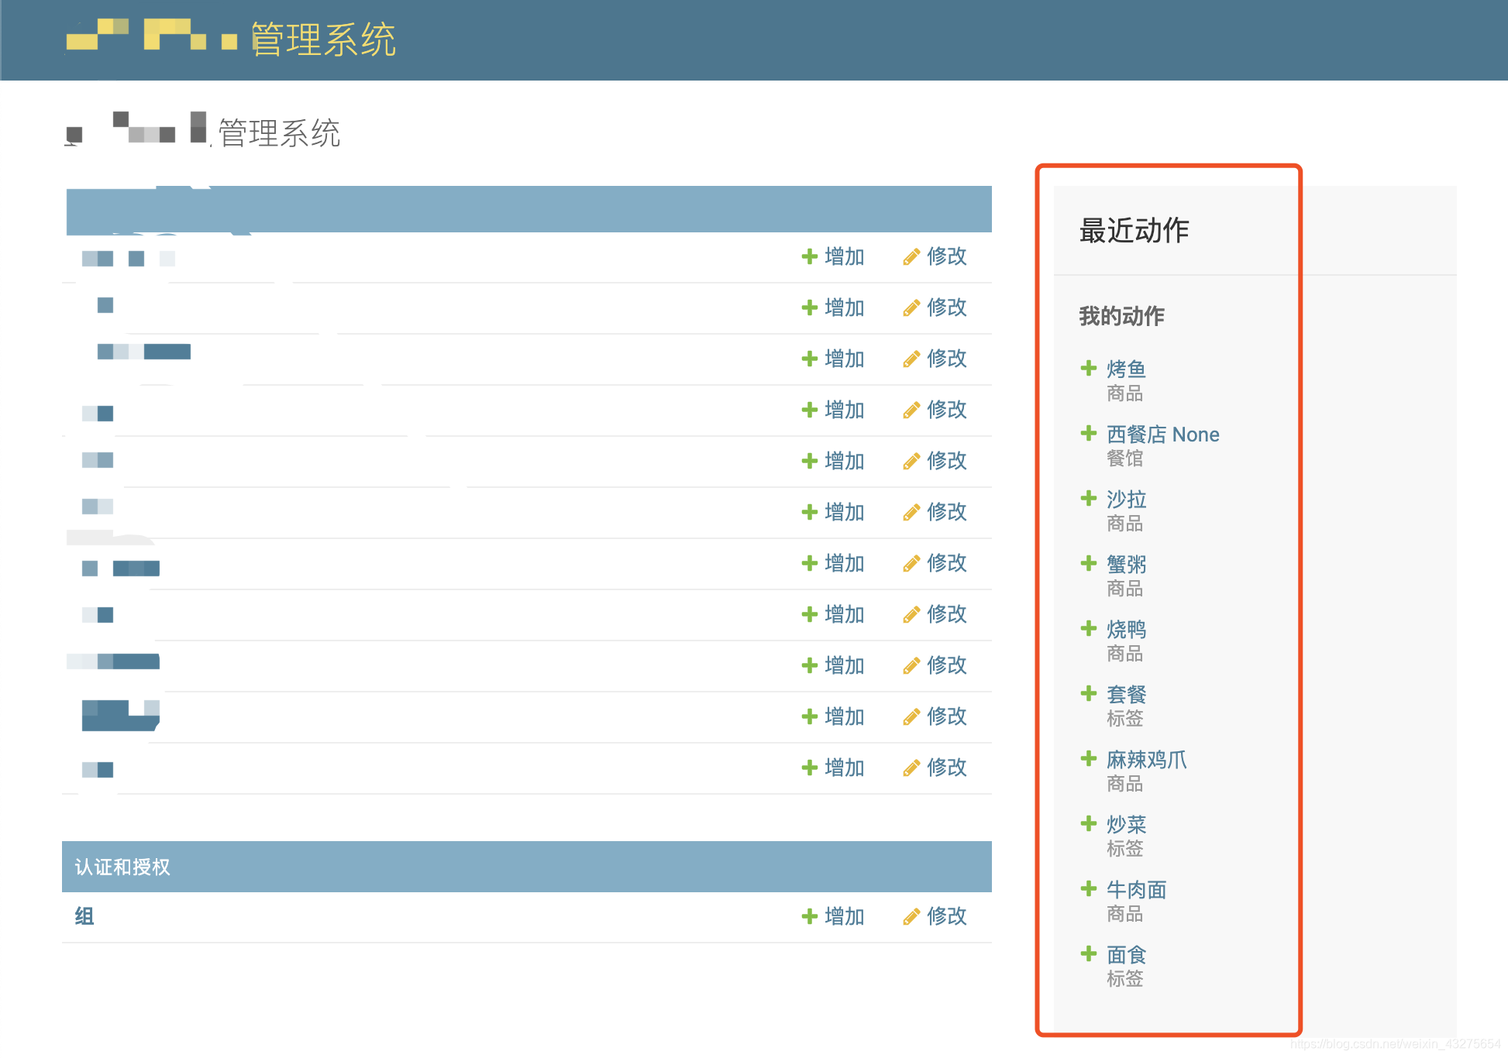
Task: Click the first model row's 增加 link
Action: [x=843, y=256]
